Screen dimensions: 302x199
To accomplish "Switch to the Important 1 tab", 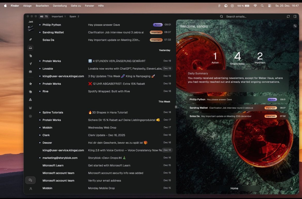I will pos(59,16).
